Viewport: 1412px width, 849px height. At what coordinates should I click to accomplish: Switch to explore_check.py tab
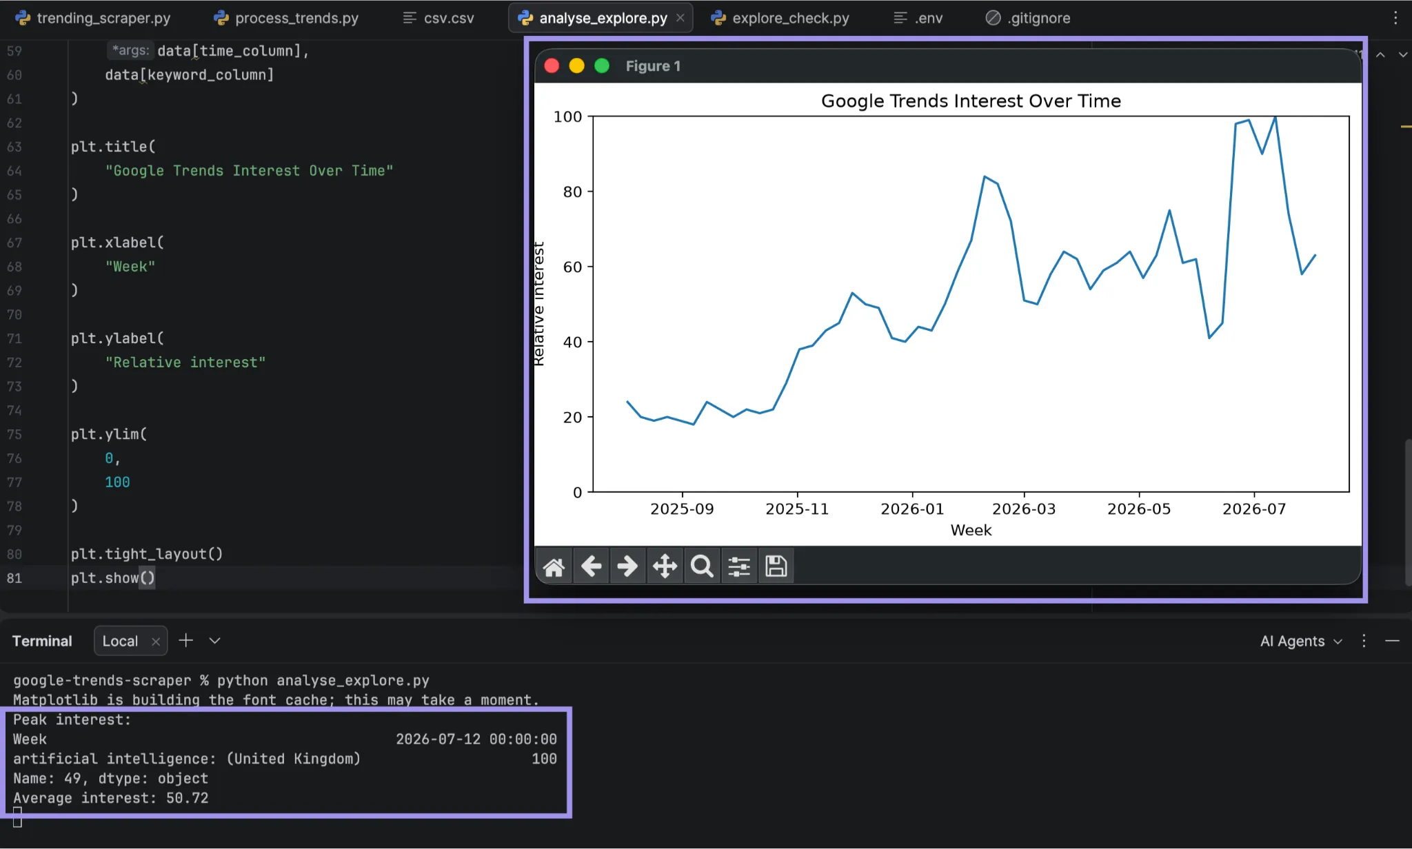tap(780, 18)
